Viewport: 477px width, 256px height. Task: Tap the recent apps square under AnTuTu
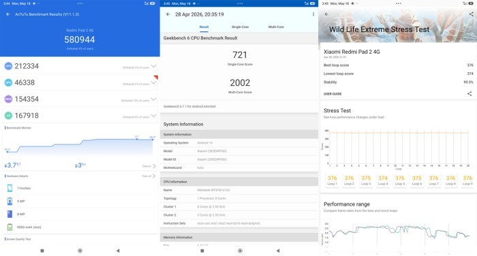[x=42, y=251]
